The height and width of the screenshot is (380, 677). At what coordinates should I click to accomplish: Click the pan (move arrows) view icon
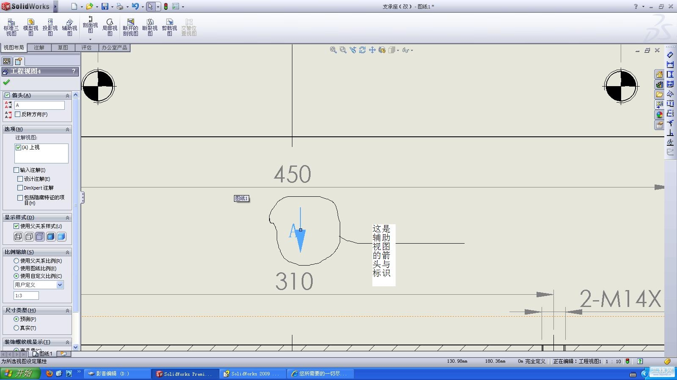(x=372, y=50)
